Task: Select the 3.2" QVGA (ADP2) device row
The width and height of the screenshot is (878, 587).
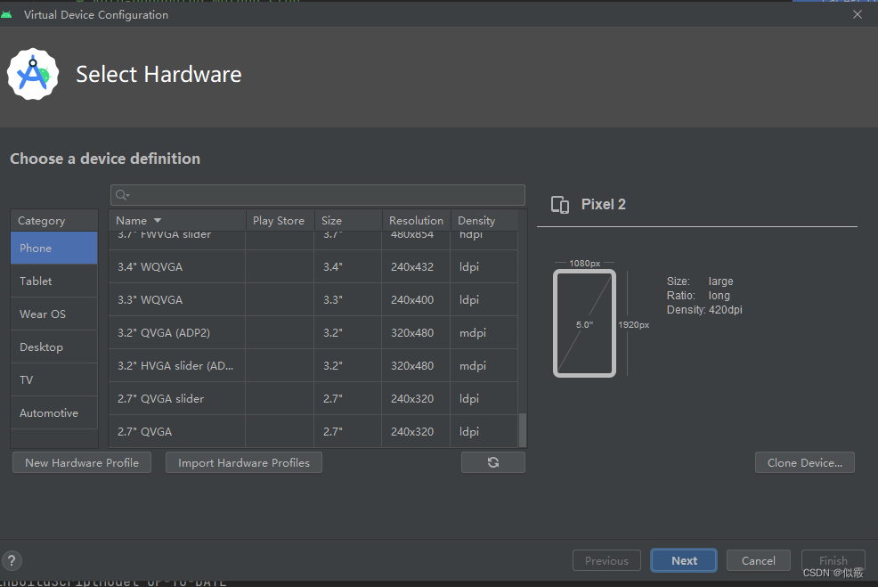Action: (x=313, y=333)
